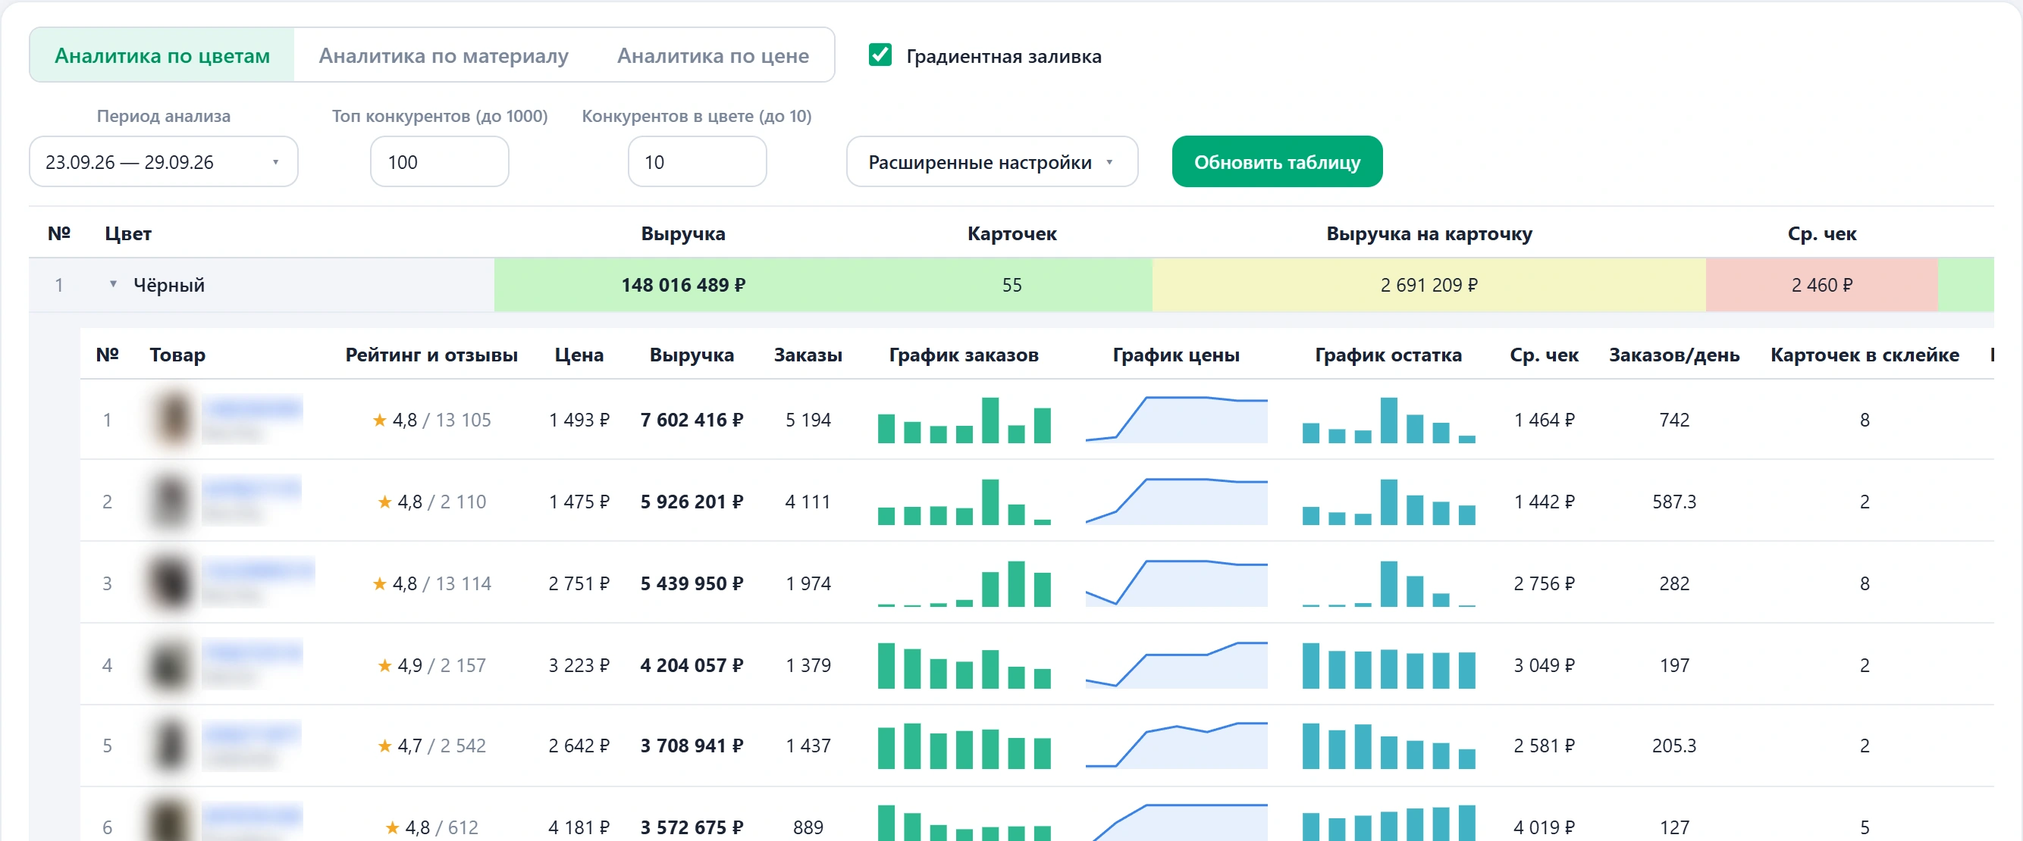The height and width of the screenshot is (841, 2023).
Task: Click the Топ конкурентов input field
Action: tap(439, 161)
